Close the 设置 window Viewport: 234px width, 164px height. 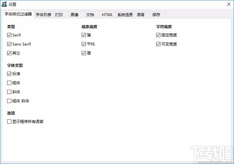click(228, 4)
